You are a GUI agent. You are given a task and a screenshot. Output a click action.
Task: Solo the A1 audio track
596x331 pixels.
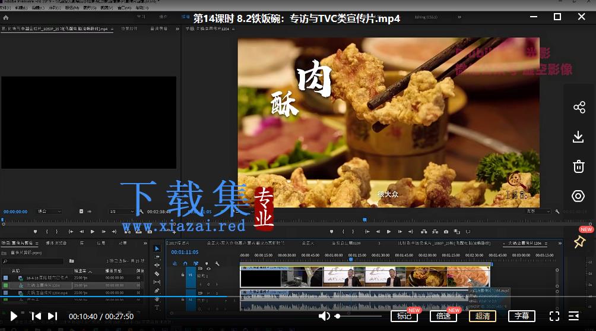click(x=217, y=294)
